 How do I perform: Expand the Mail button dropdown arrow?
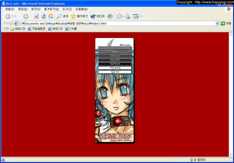pyautogui.click(x=123, y=16)
